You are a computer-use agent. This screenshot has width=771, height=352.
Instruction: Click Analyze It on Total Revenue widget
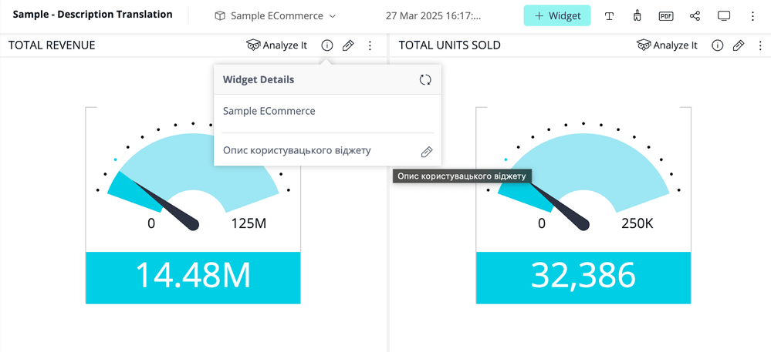[x=276, y=45]
